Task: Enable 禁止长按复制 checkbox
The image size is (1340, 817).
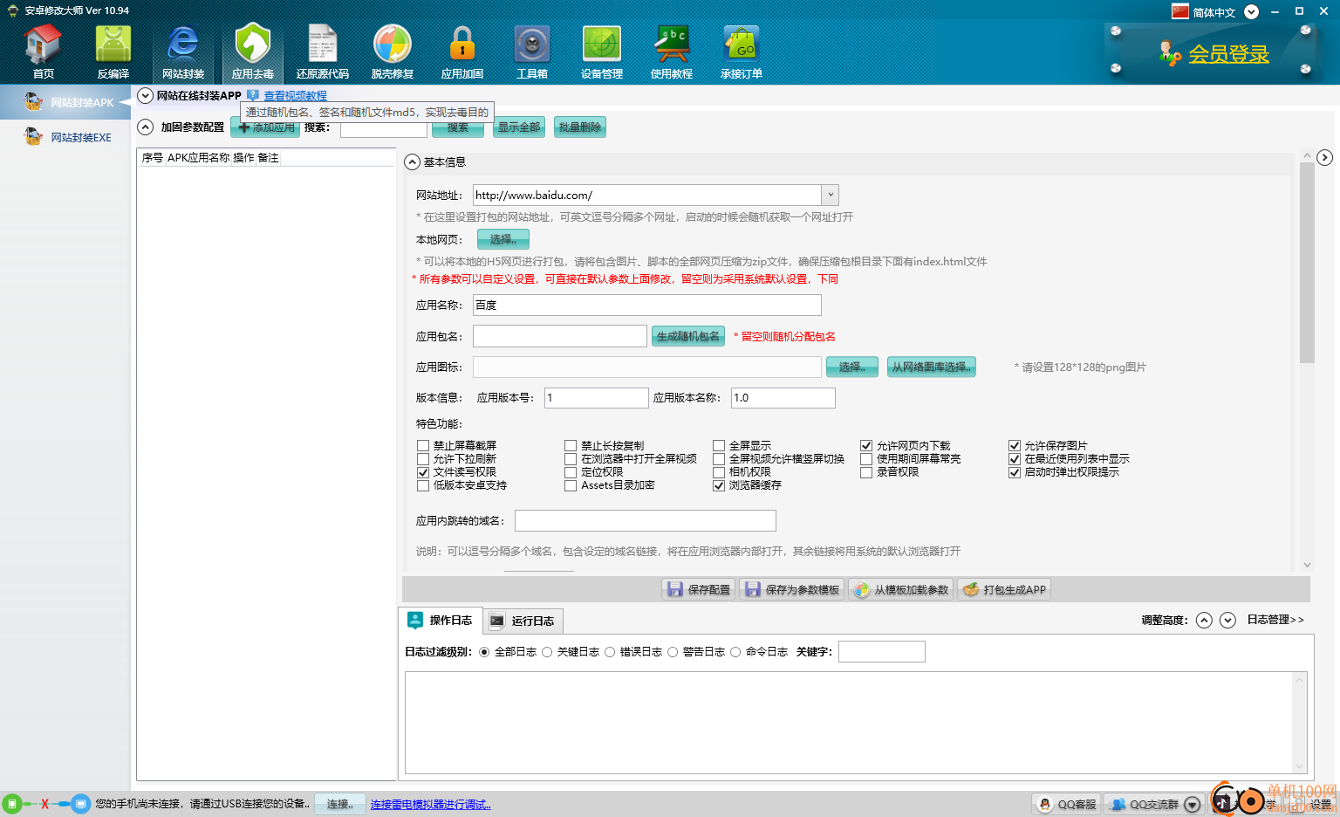Action: 571,445
